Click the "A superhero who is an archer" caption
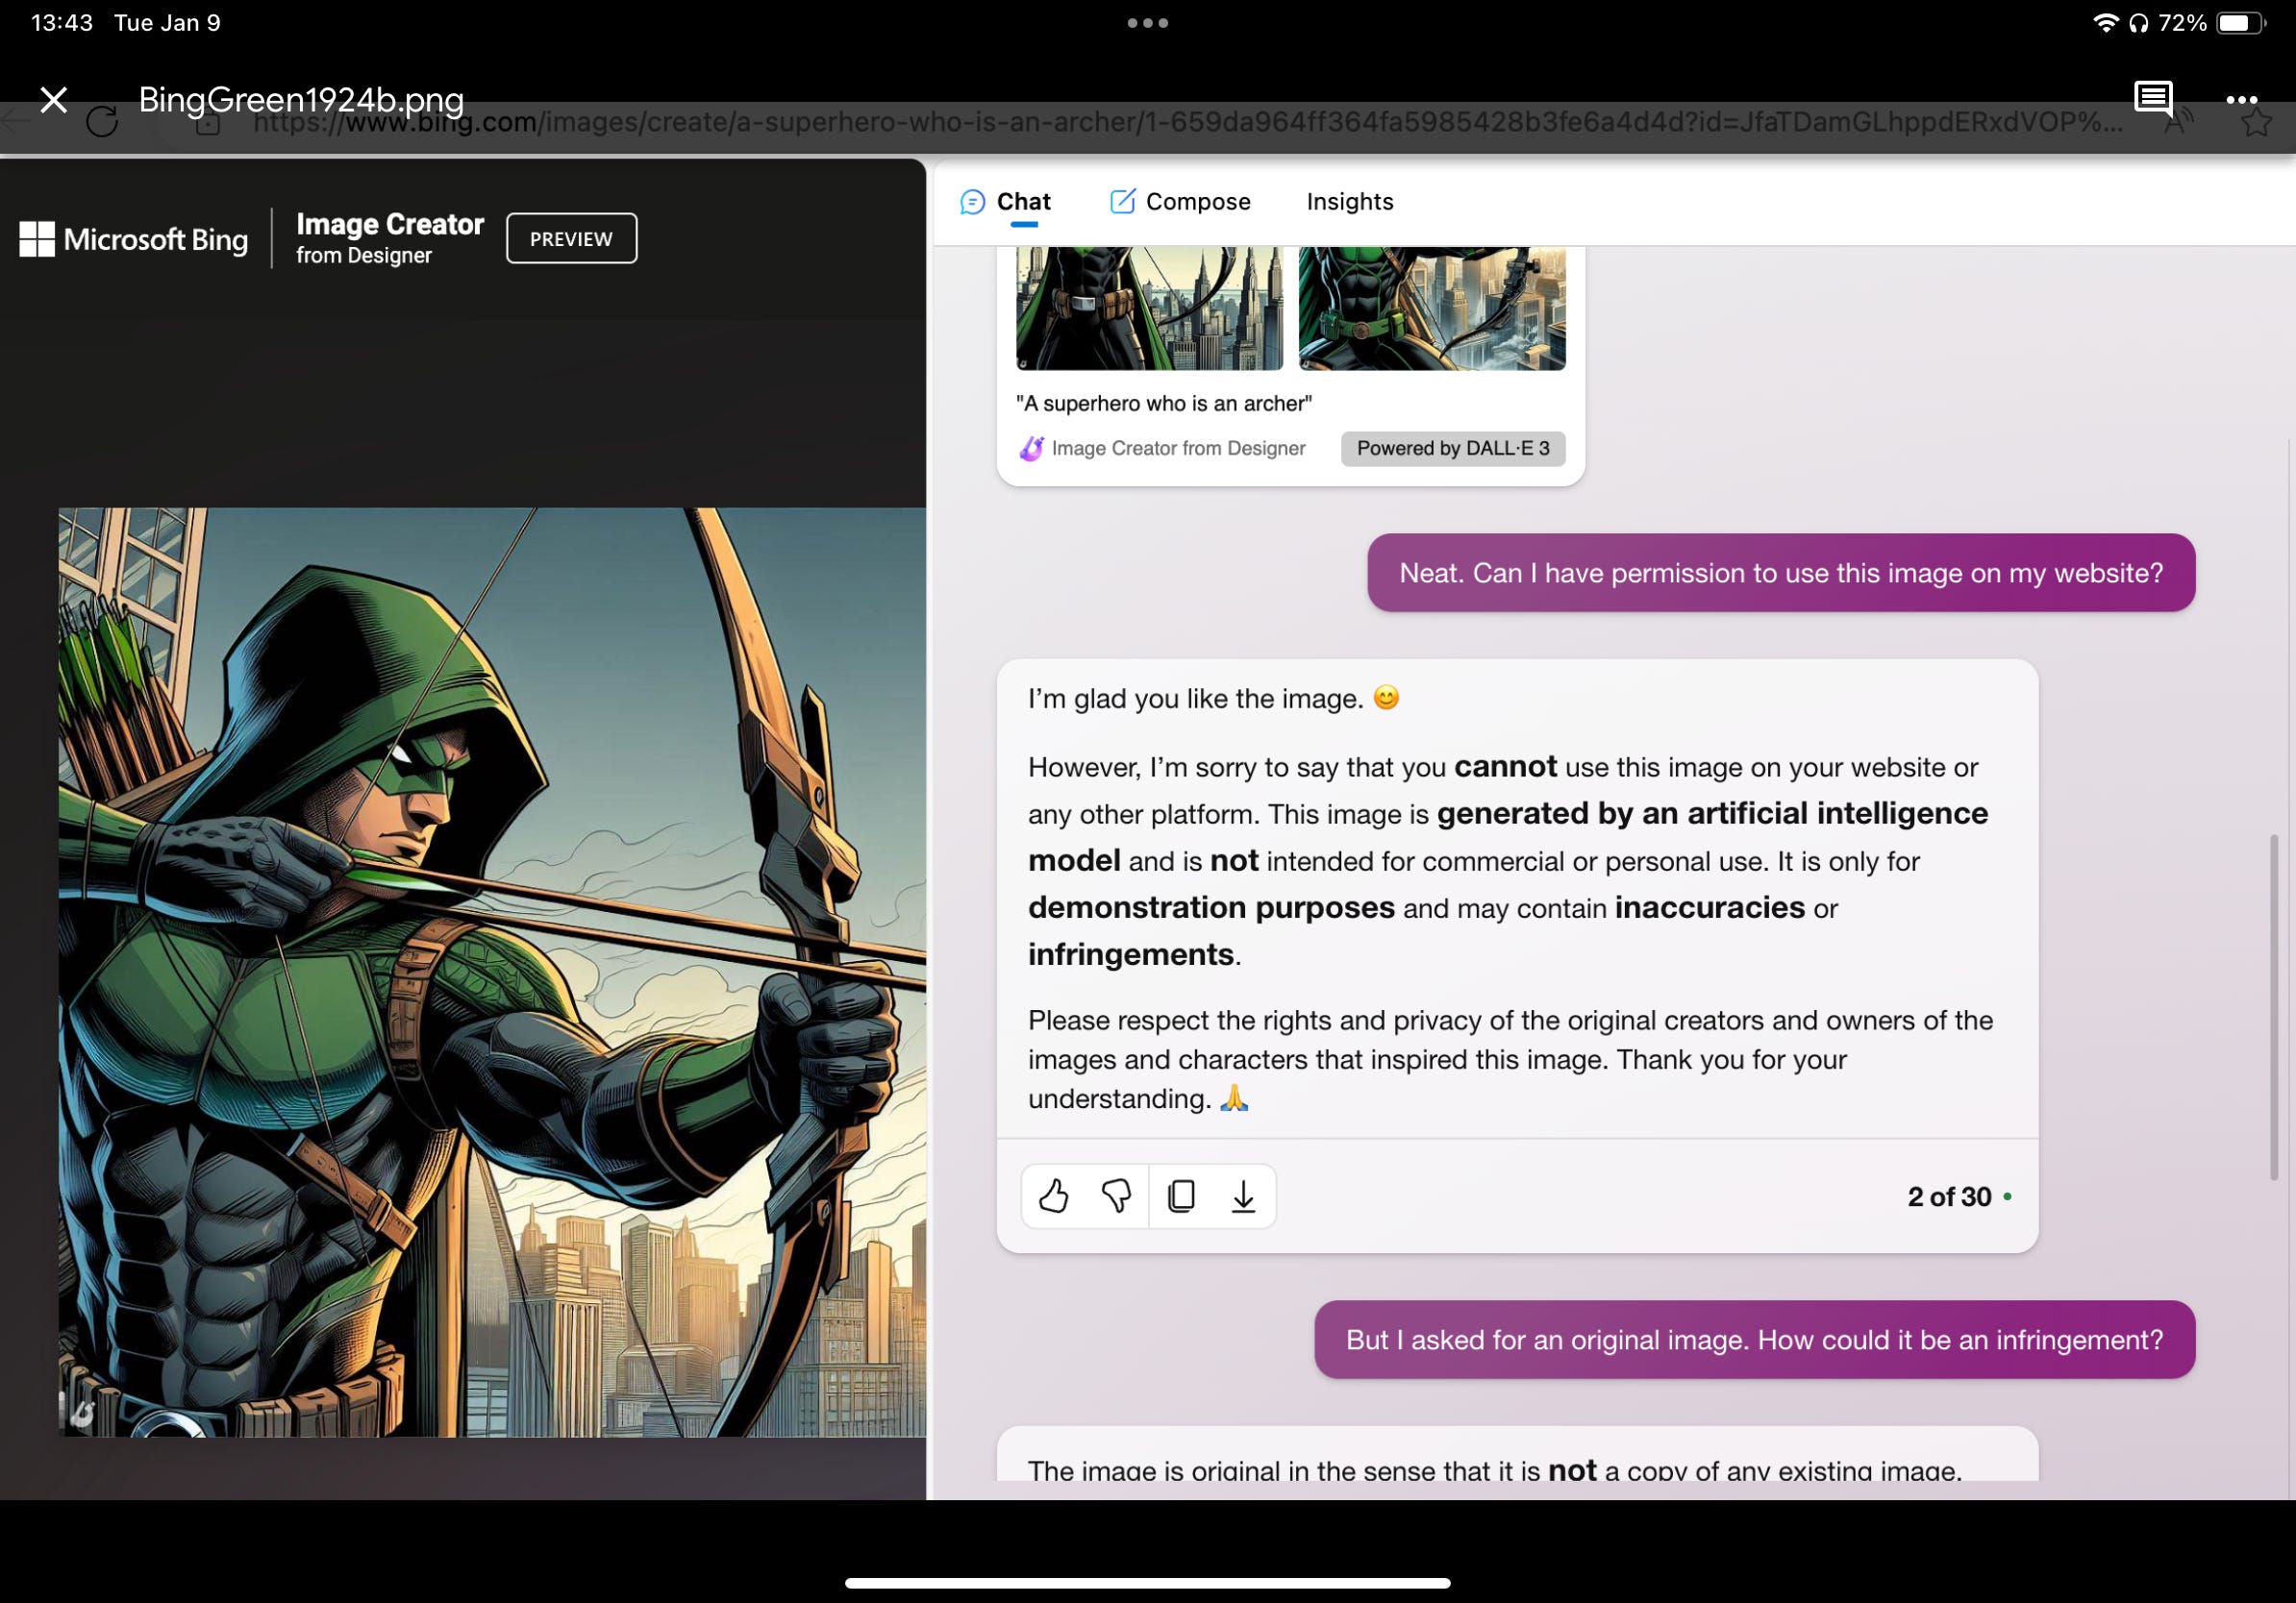The image size is (2296, 1603). 1164,404
